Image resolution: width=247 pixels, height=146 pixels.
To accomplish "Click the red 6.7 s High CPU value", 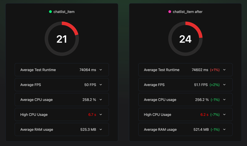I will click(x=92, y=114).
